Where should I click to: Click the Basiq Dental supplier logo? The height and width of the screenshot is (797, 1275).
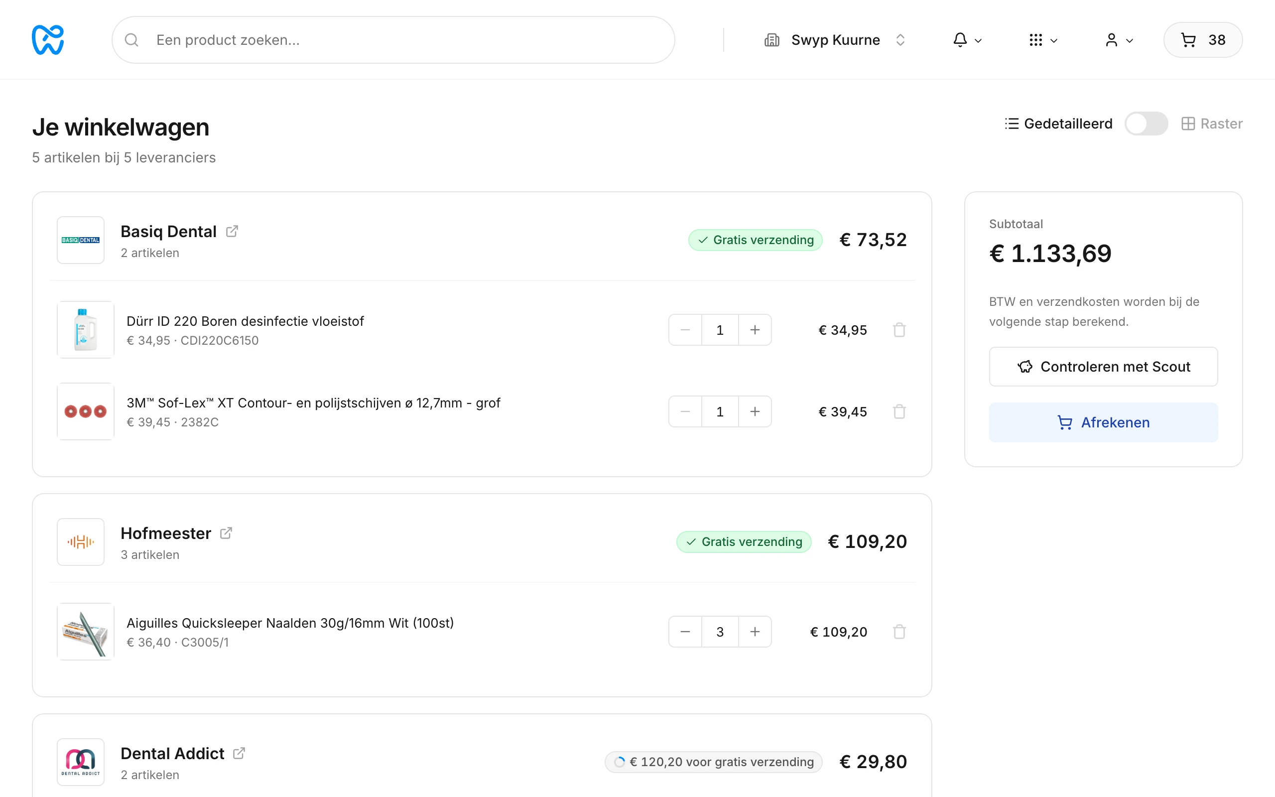click(x=81, y=240)
